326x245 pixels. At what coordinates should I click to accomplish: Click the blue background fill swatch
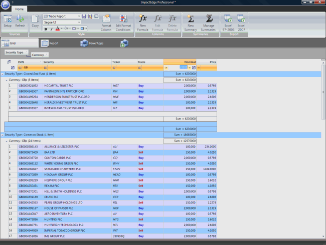pyautogui.click(x=82, y=28)
